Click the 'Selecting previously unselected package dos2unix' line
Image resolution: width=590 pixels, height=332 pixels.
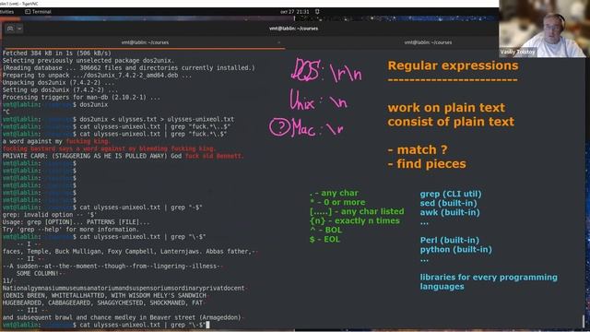point(88,61)
